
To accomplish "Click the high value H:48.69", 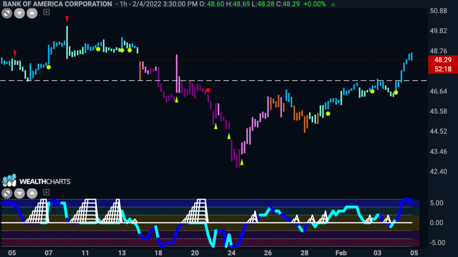I will tap(238, 4).
